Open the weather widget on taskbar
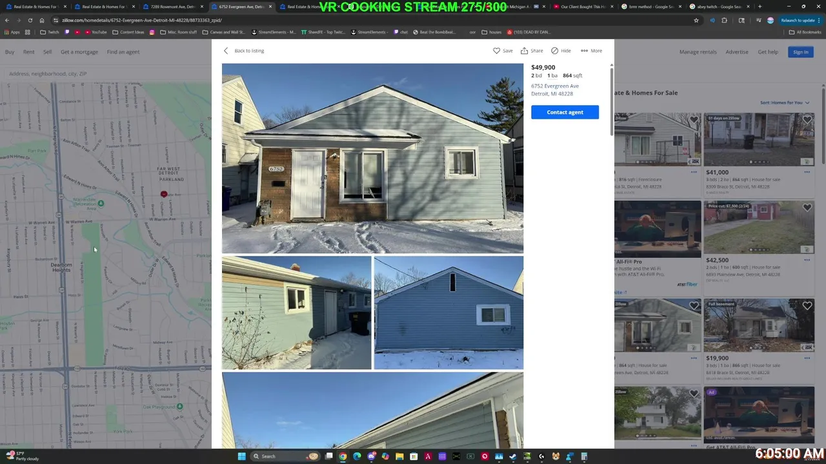Screen dimensions: 826x464 [23, 456]
